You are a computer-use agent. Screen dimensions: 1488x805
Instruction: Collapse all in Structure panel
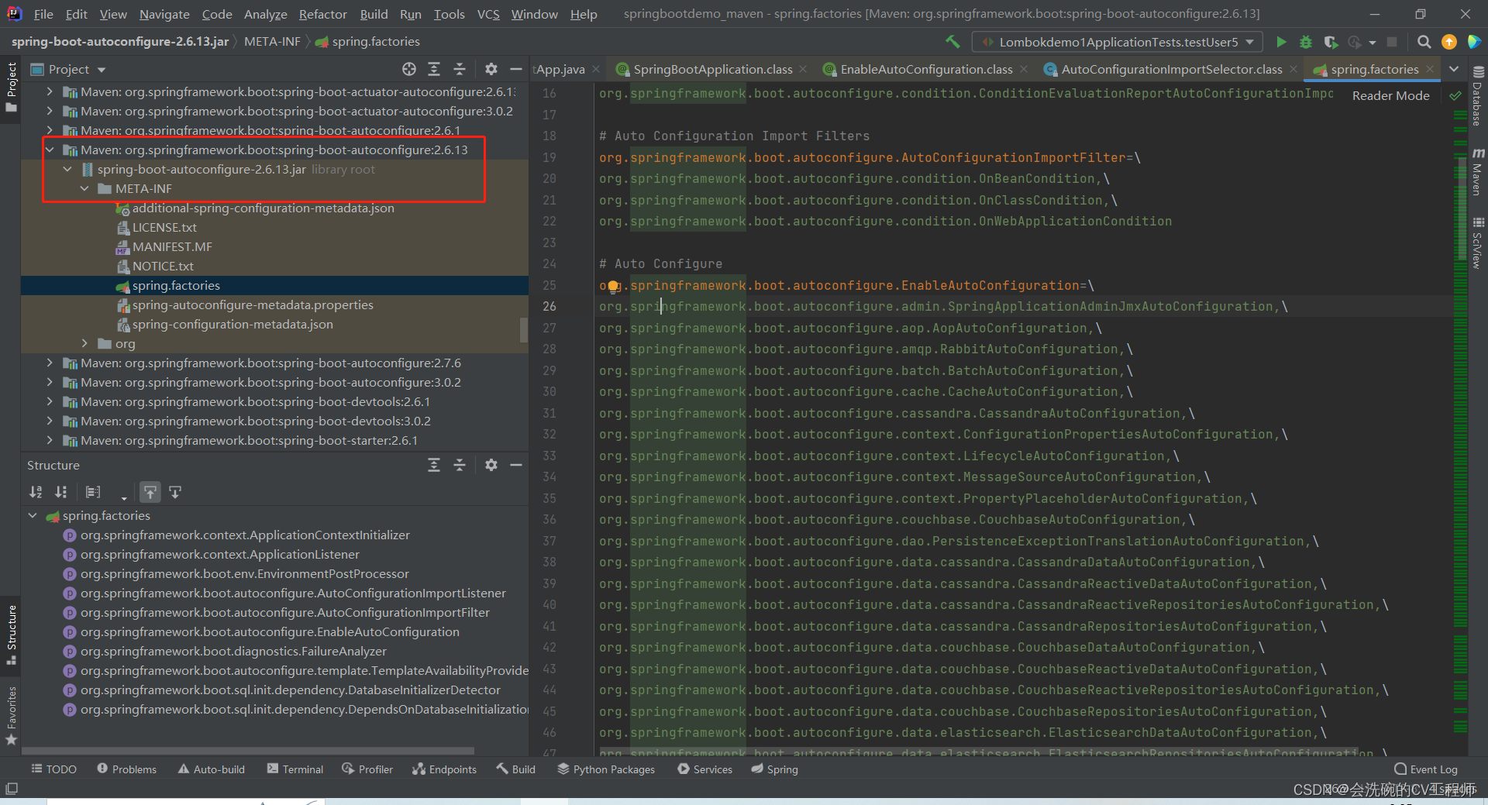click(460, 465)
